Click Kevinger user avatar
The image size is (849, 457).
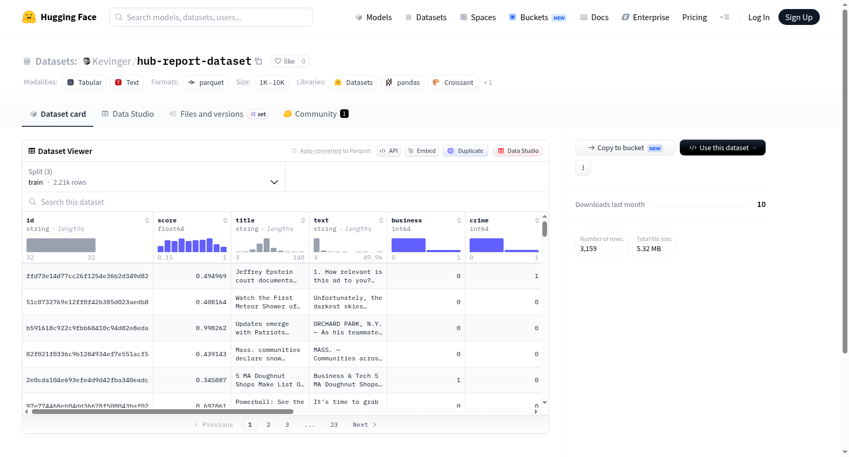[x=86, y=61]
